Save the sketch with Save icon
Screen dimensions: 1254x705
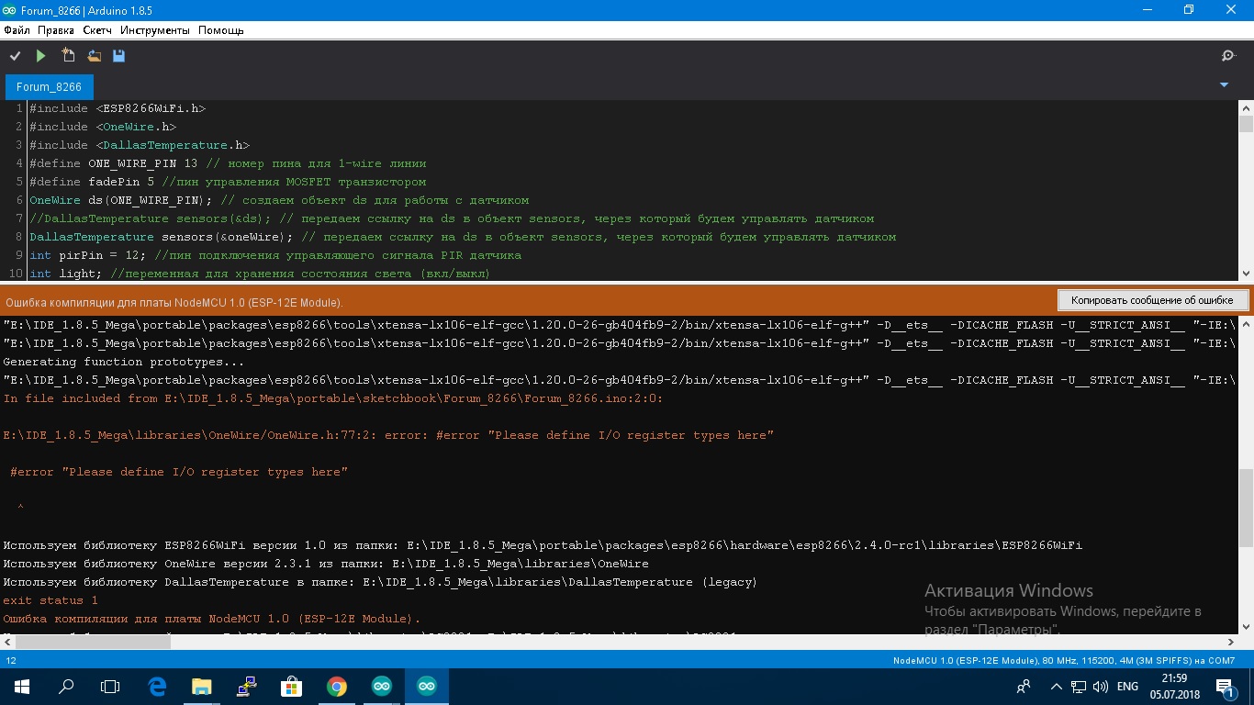pyautogui.click(x=118, y=56)
